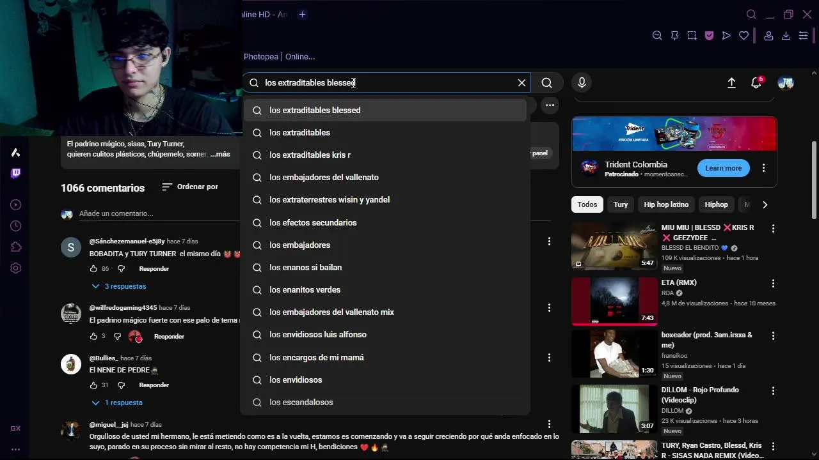
Task: Expand the 1 respuesta thread
Action: 117,402
